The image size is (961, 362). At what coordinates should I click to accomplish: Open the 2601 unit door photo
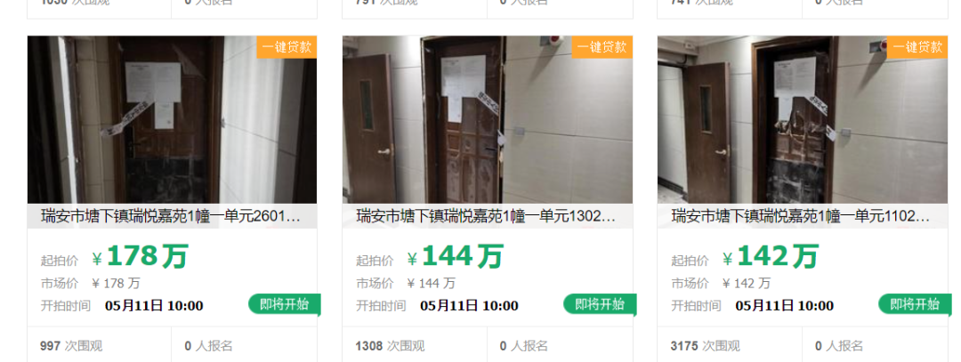pos(173,119)
